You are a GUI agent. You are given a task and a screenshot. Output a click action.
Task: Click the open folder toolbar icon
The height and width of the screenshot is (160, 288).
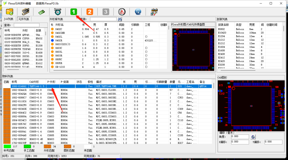[9, 12]
